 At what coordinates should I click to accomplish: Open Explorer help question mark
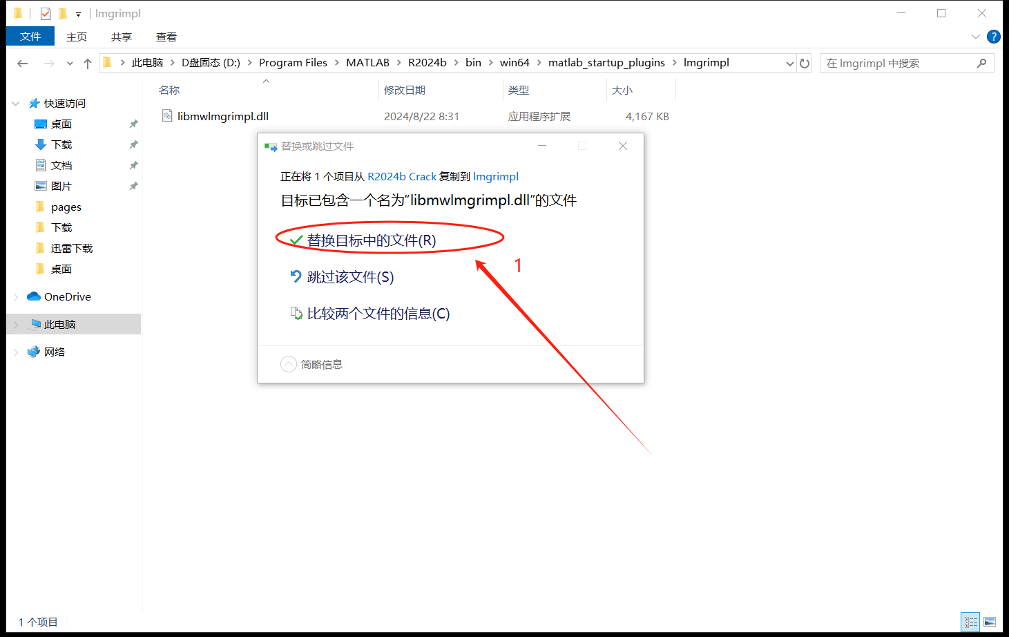pos(994,37)
